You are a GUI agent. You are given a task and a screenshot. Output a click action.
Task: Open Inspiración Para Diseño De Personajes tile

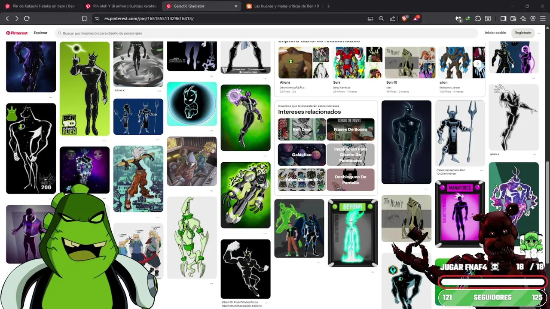[x=351, y=154]
